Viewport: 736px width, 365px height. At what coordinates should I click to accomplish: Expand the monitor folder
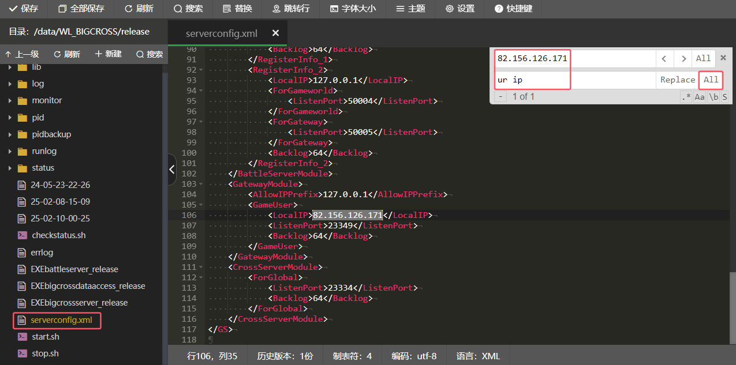(10, 100)
